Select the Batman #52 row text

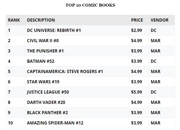pyautogui.click(x=40, y=61)
